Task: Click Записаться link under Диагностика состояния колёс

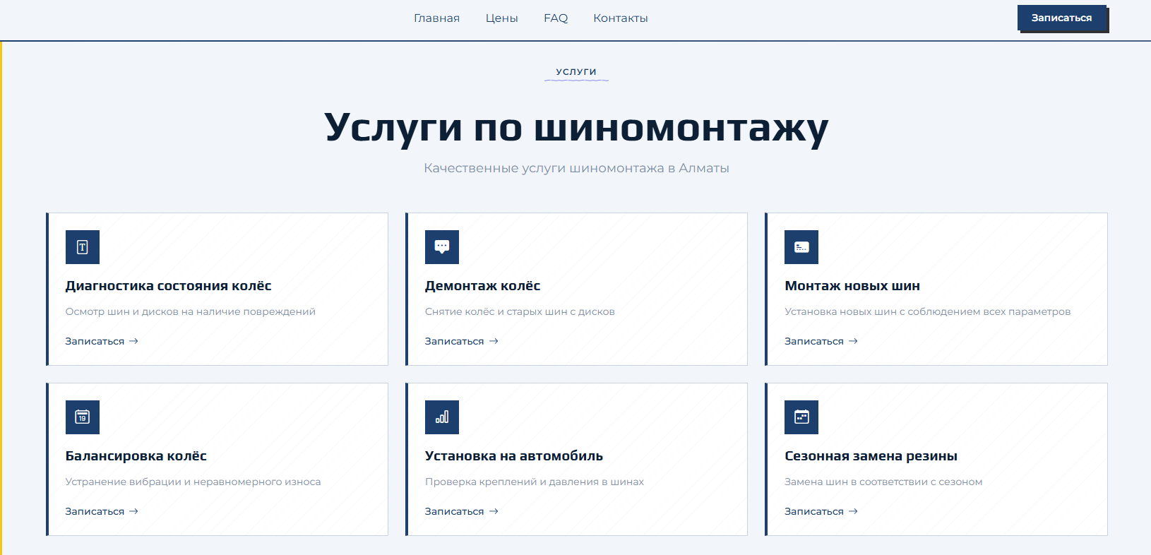Action: (x=102, y=341)
